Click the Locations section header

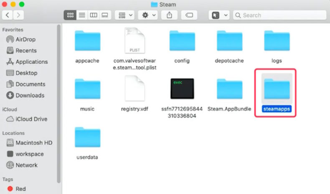pyautogui.click(x=13, y=133)
